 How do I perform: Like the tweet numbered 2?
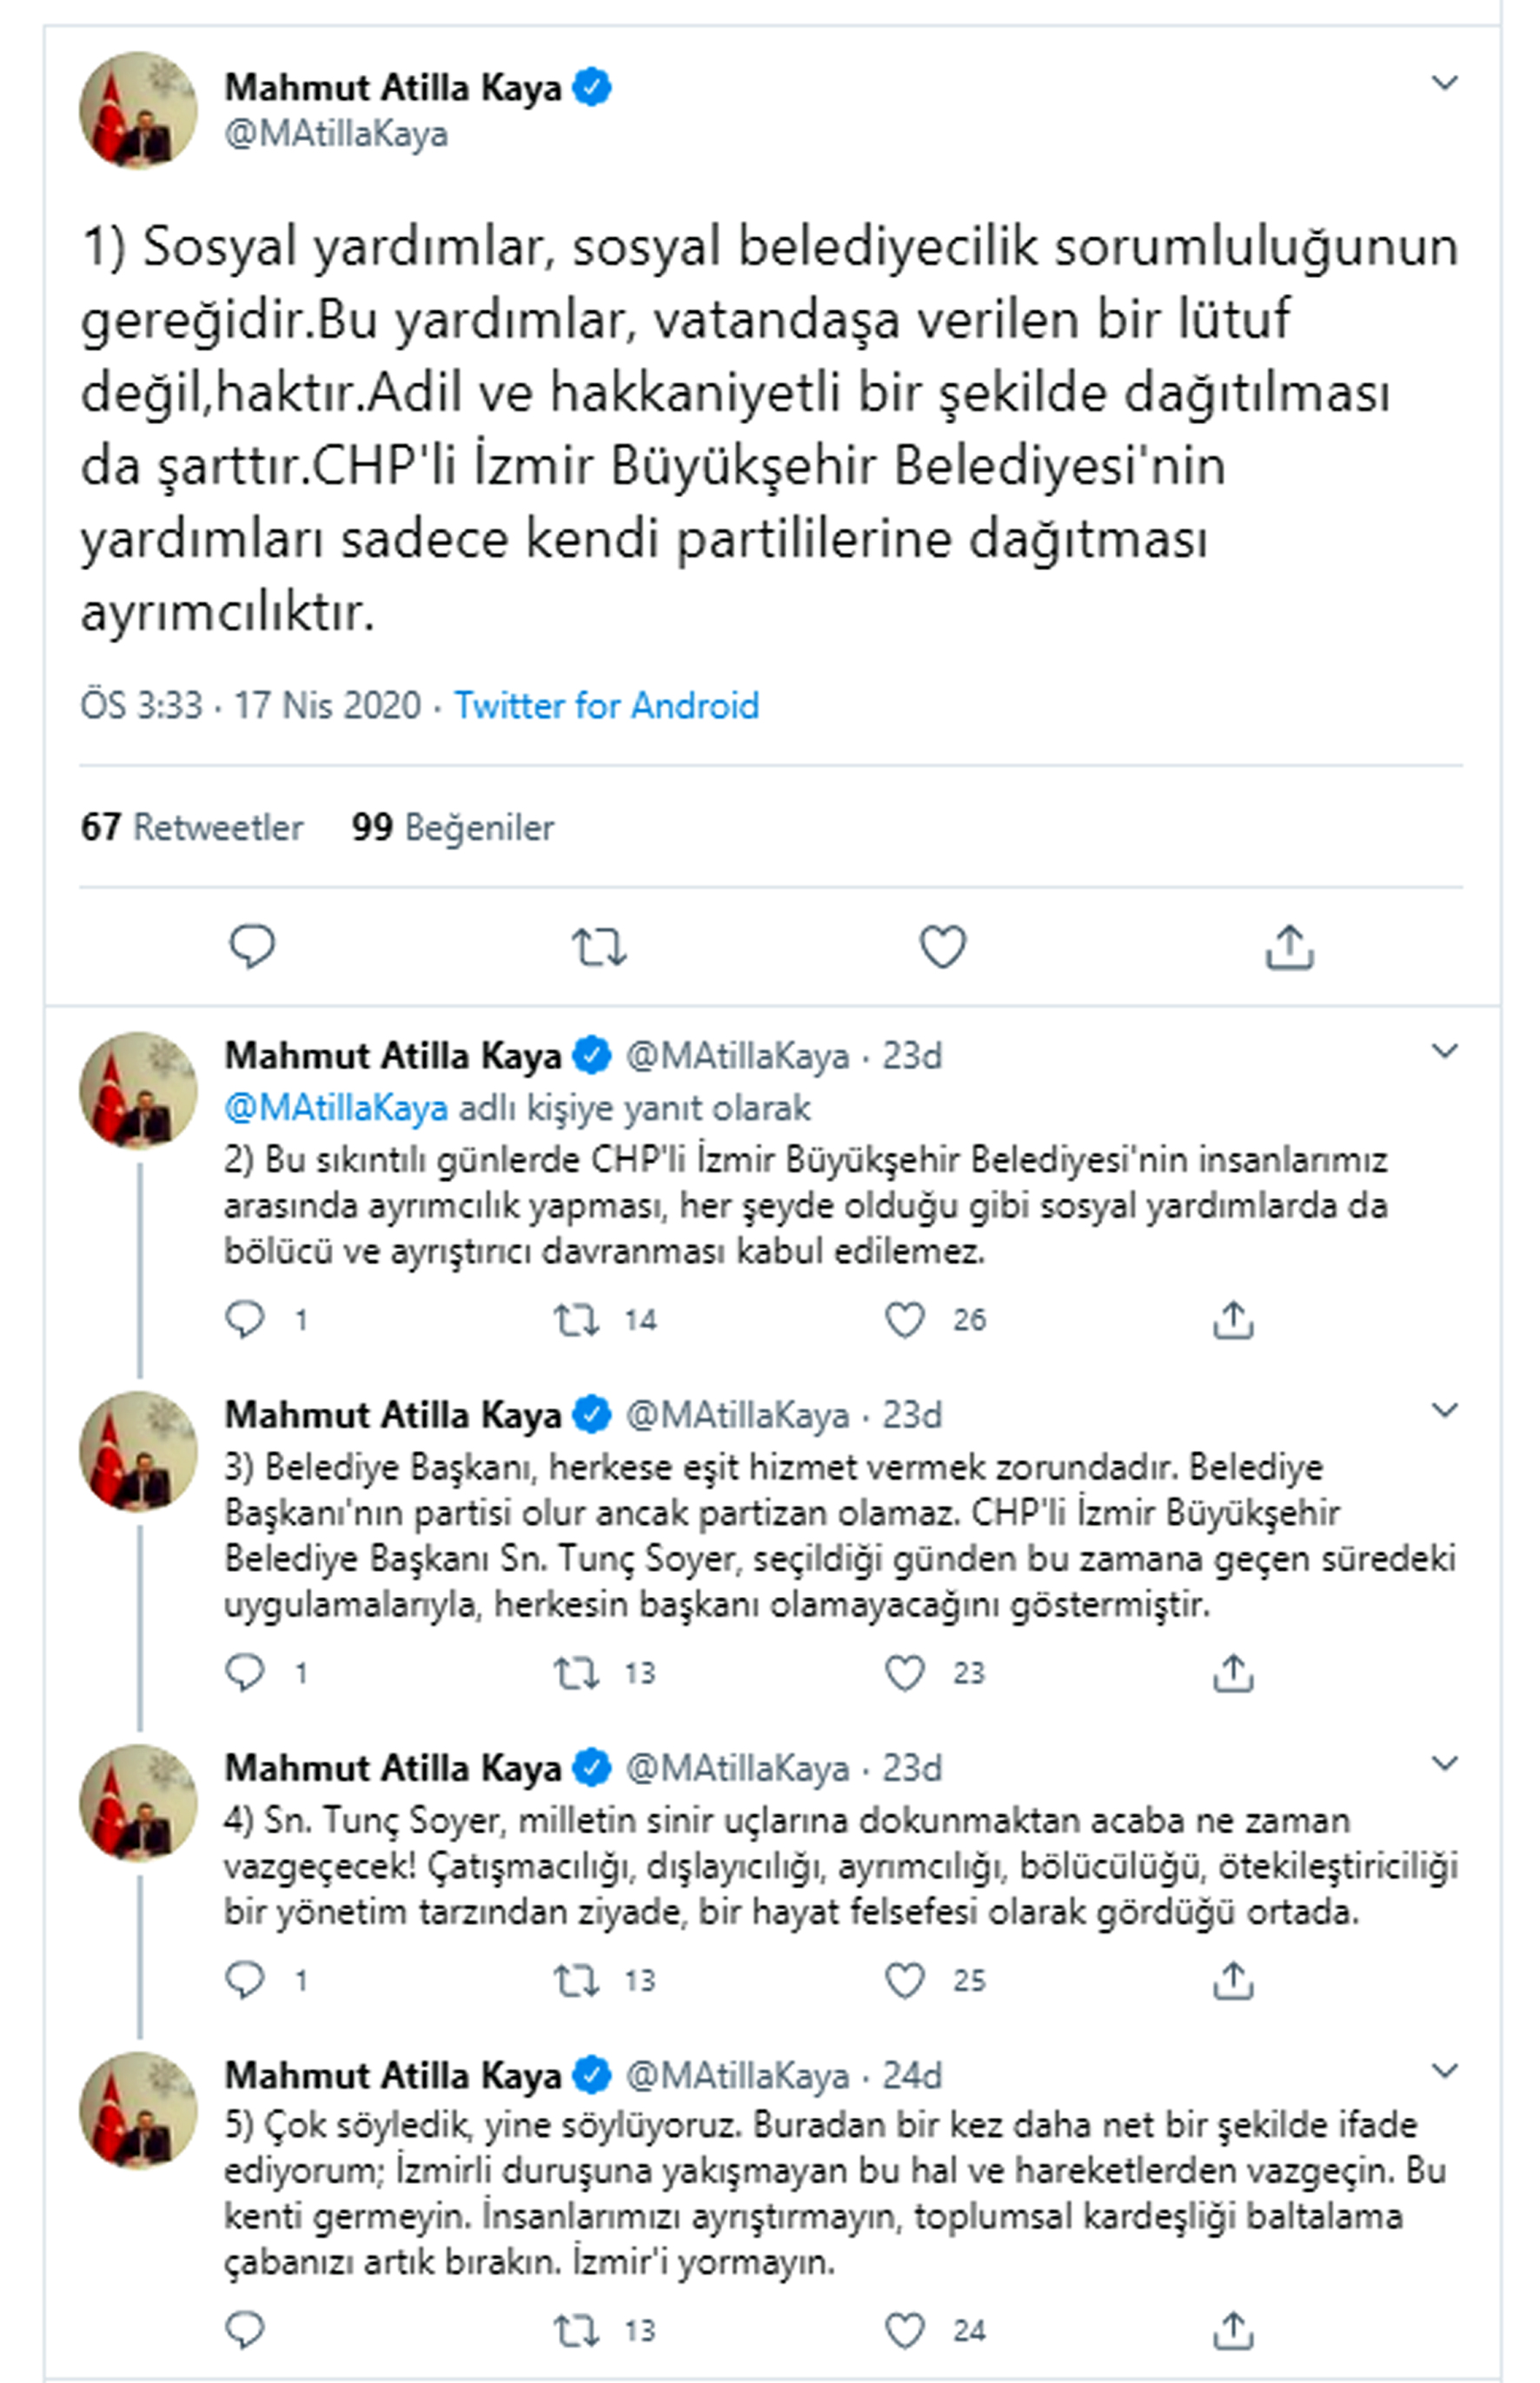(905, 1321)
